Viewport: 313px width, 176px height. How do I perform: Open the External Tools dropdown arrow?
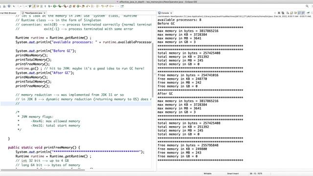coord(67,6)
